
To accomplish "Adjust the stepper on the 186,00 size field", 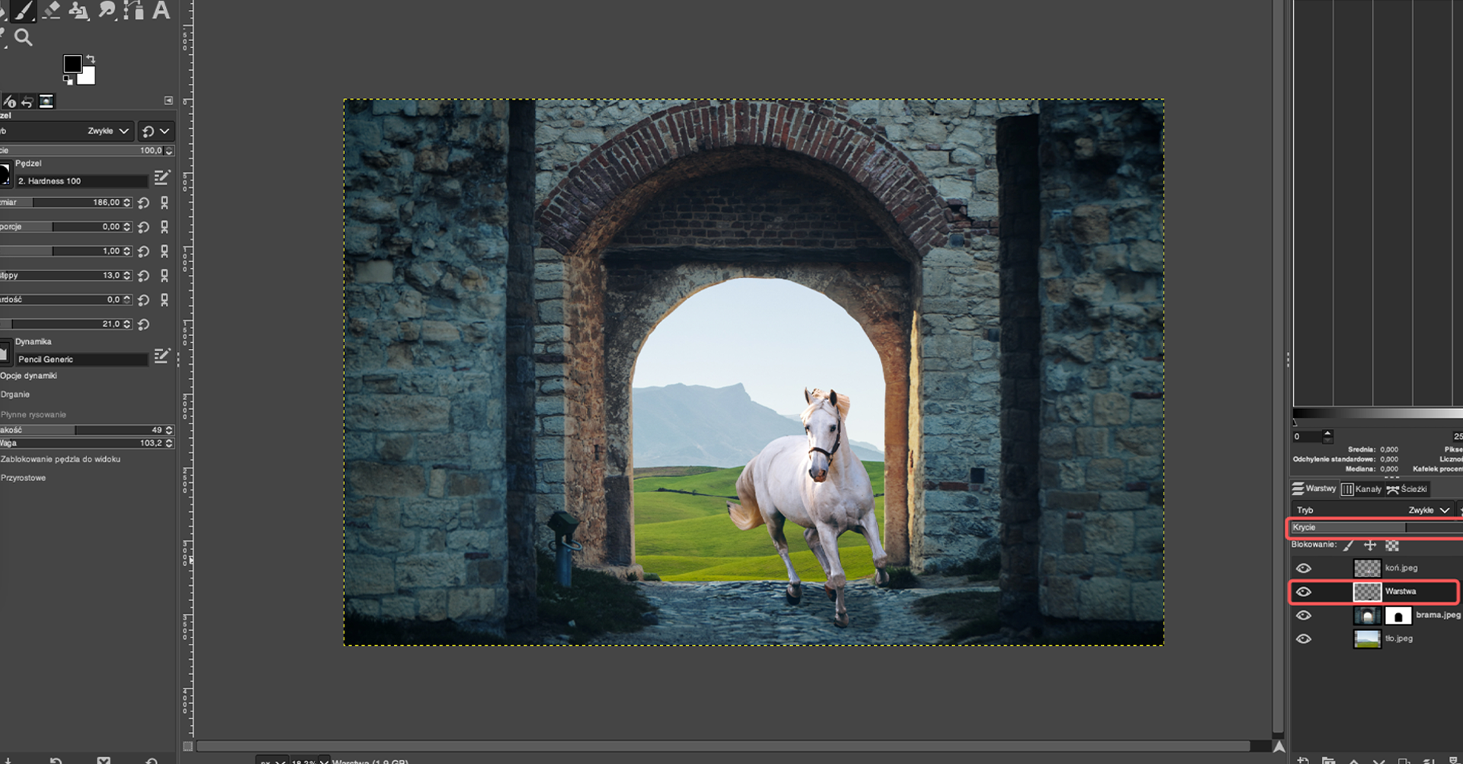I will (127, 203).
